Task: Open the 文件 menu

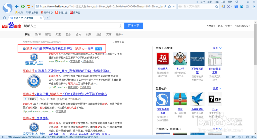Action: click(203, 2)
